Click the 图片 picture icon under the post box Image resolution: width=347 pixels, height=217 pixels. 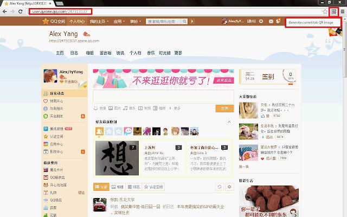tap(111, 108)
